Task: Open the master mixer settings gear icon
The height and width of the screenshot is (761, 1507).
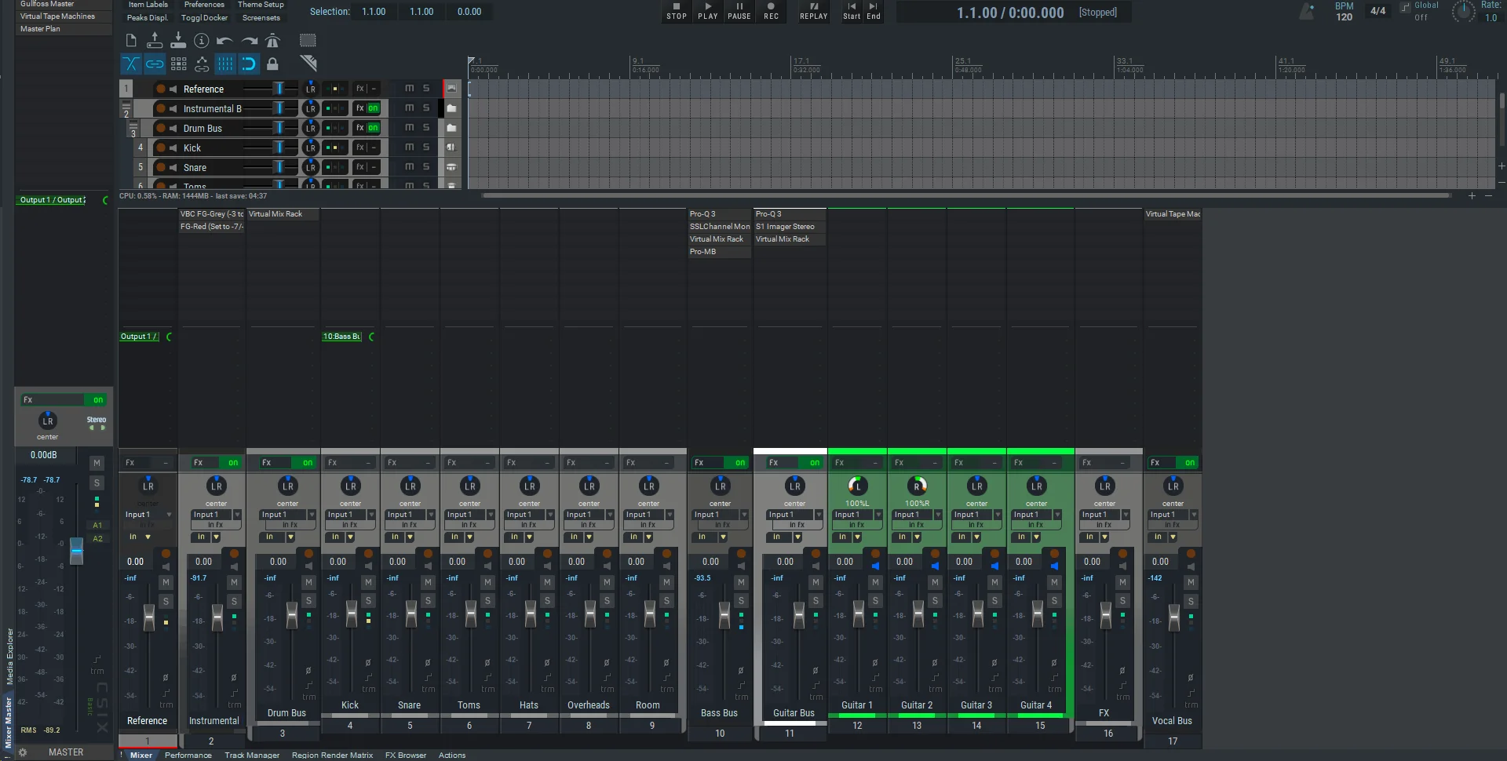Action: (23, 752)
